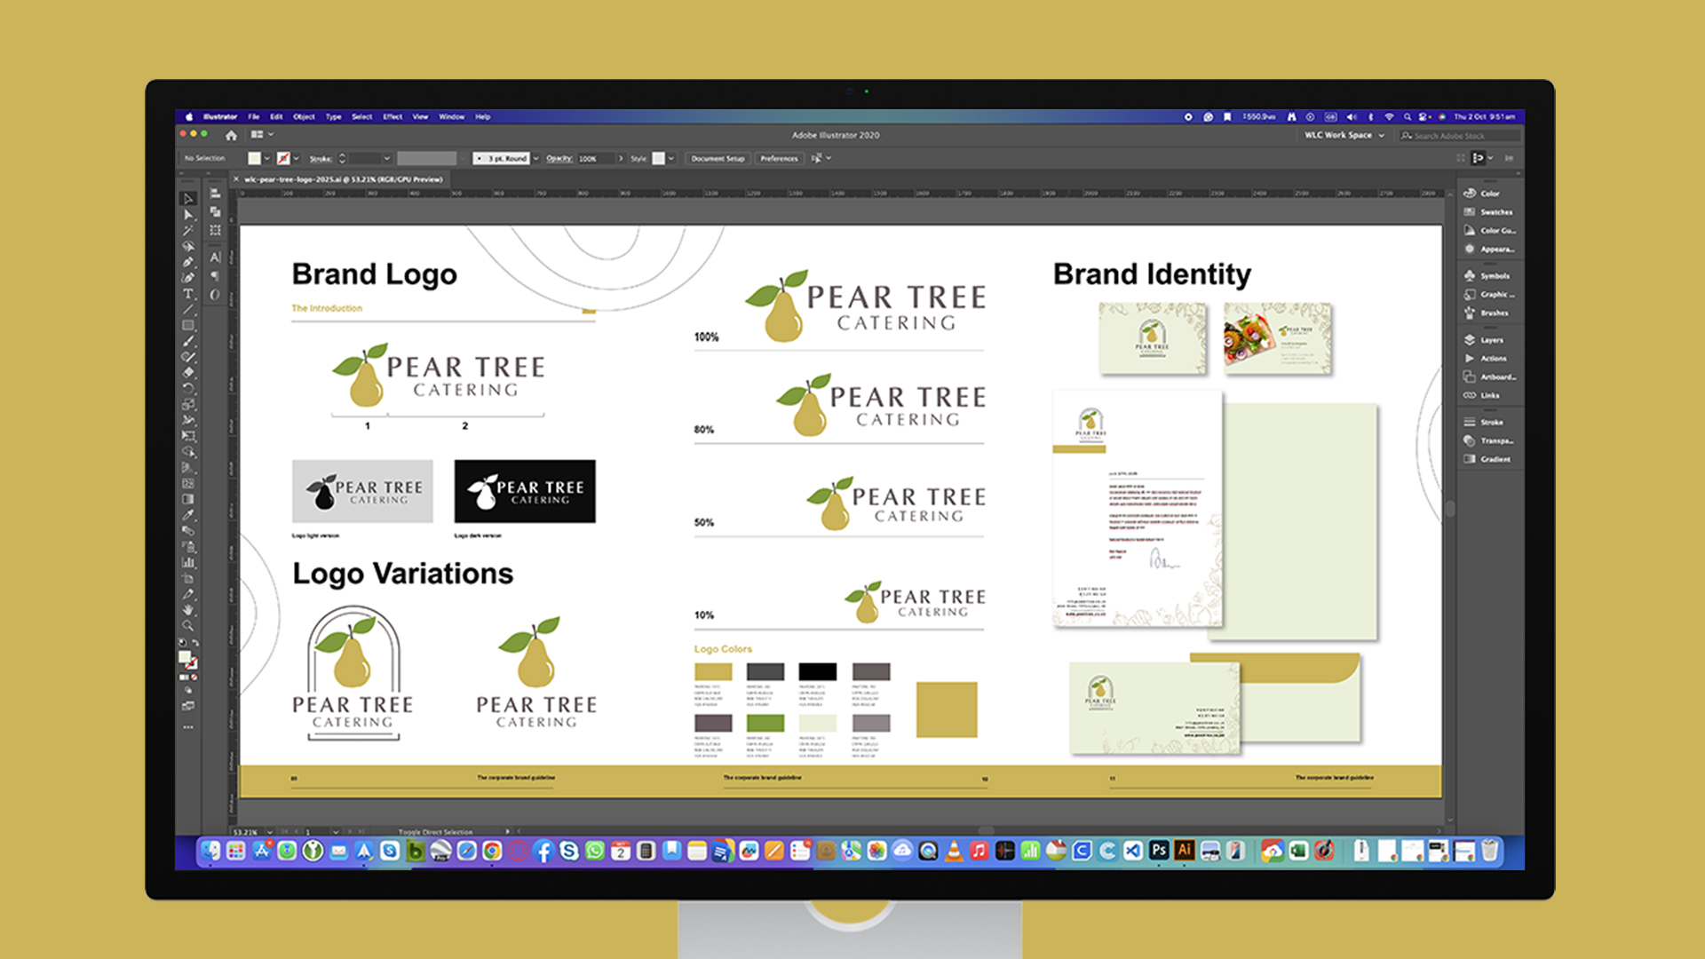Open the Swatches panel

[x=1495, y=212]
